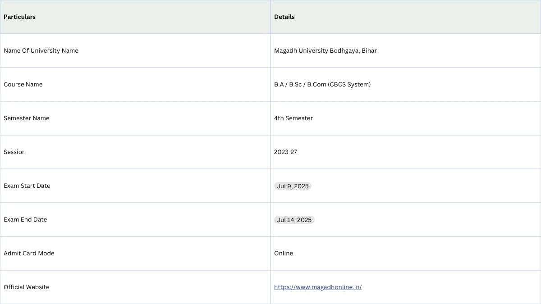
Task: Select the Official Website label
Action: (x=27, y=287)
